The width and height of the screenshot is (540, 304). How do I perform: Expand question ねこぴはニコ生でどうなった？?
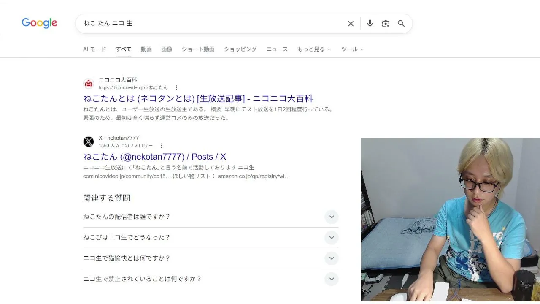tap(211, 238)
